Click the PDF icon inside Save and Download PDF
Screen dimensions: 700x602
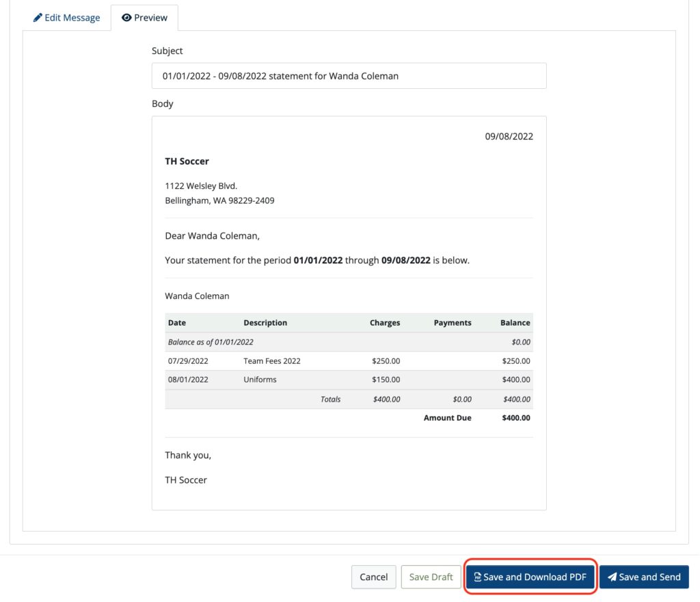pyautogui.click(x=477, y=577)
